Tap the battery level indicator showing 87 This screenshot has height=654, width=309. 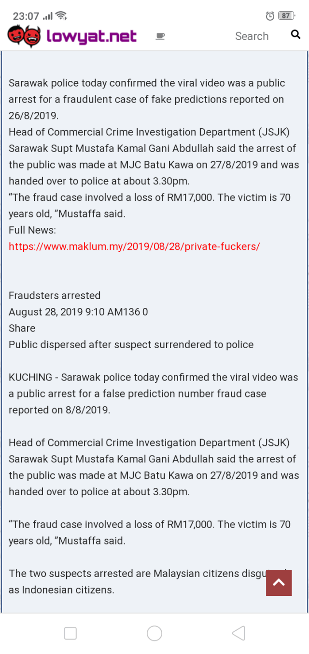pos(286,16)
